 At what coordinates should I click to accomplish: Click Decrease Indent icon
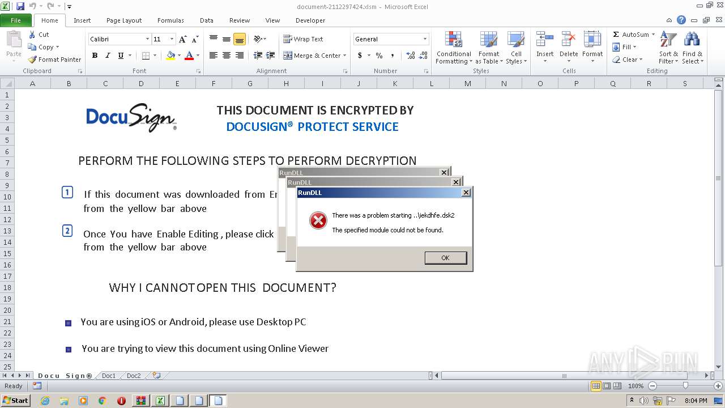[258, 56]
